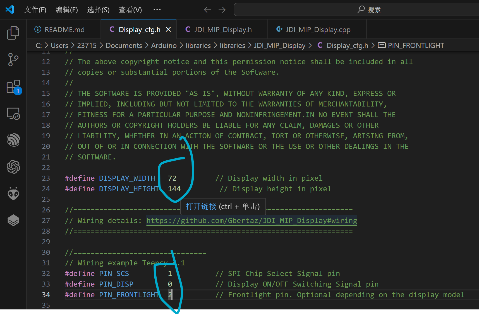
Task: Click the C icon on JDI_MIP_Display.h tab
Action: [188, 29]
